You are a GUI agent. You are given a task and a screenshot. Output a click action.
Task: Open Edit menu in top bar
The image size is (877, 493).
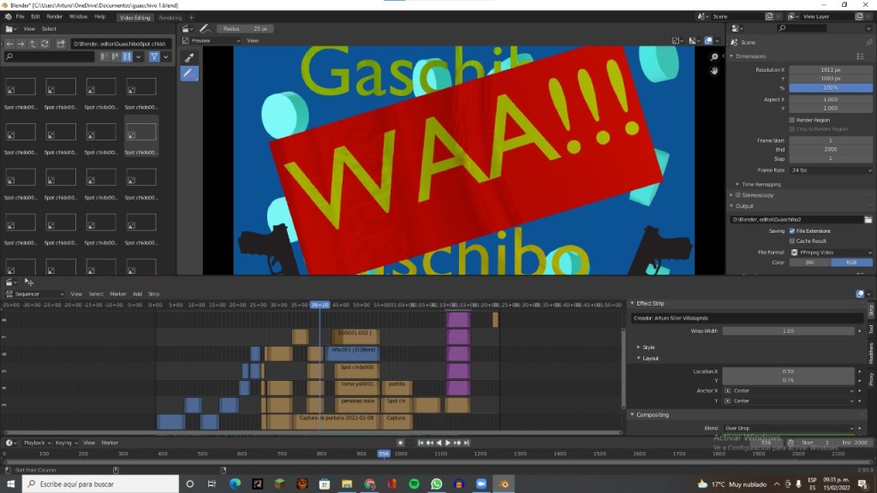click(x=35, y=17)
